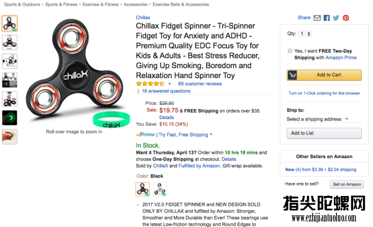
Task: Click the Sell on Amazon button
Action: tap(347, 184)
